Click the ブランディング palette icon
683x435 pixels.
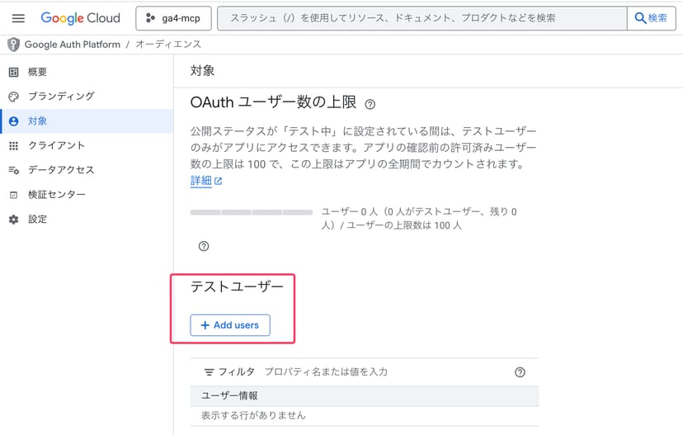tap(13, 97)
